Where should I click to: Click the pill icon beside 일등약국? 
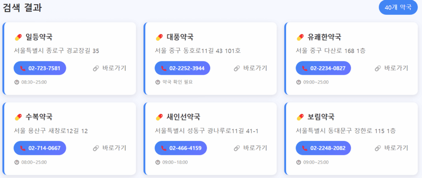[18, 37]
